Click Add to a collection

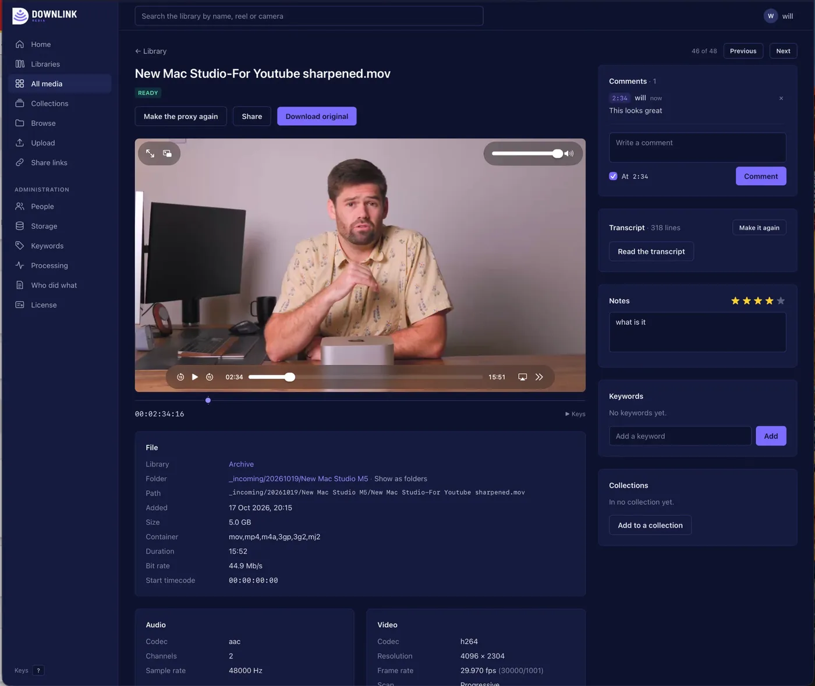point(650,525)
